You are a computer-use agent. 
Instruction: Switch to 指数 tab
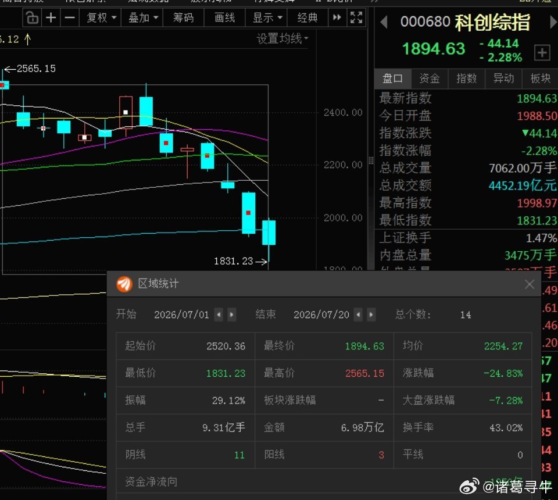click(467, 78)
